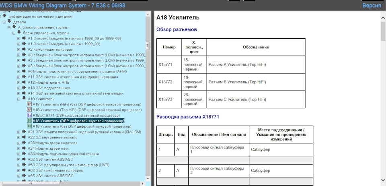Click the content pane vertical scrollbar thumb
This screenshot has width=386, height=186.
coord(383,32)
